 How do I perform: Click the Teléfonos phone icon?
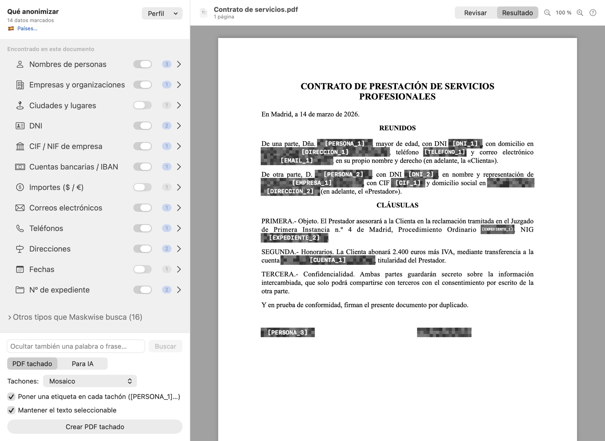[x=20, y=228]
